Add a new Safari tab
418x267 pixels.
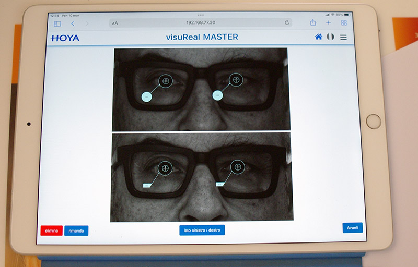(x=329, y=23)
